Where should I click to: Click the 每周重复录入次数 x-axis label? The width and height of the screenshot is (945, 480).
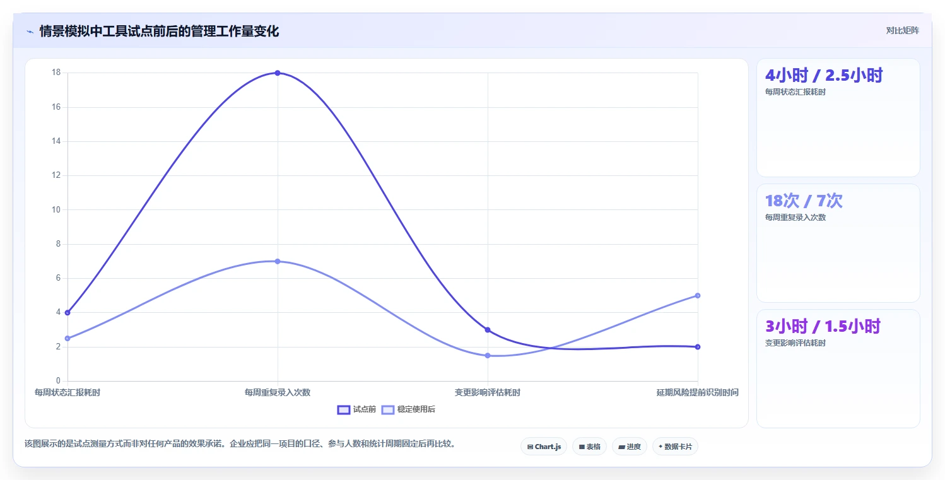pos(278,392)
